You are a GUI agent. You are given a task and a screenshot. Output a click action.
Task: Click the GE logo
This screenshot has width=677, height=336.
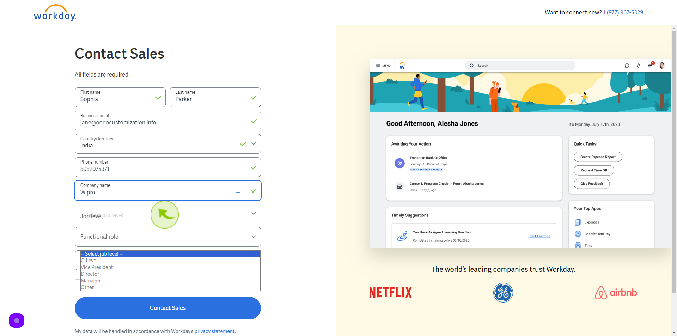tap(503, 293)
